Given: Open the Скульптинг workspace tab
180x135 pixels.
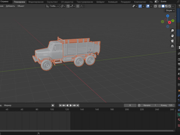Looking at the screenshot, I should point(52,2).
